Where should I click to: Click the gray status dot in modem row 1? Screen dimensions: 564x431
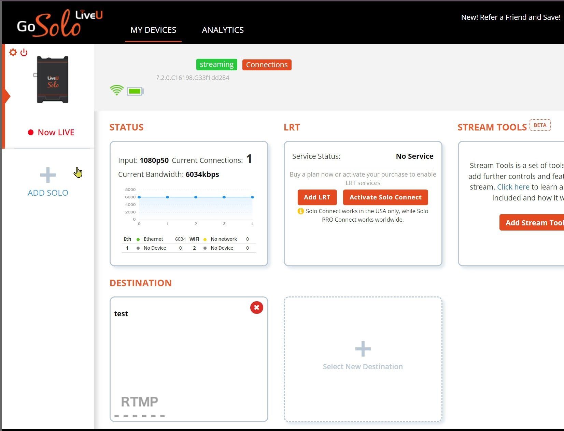(x=138, y=248)
